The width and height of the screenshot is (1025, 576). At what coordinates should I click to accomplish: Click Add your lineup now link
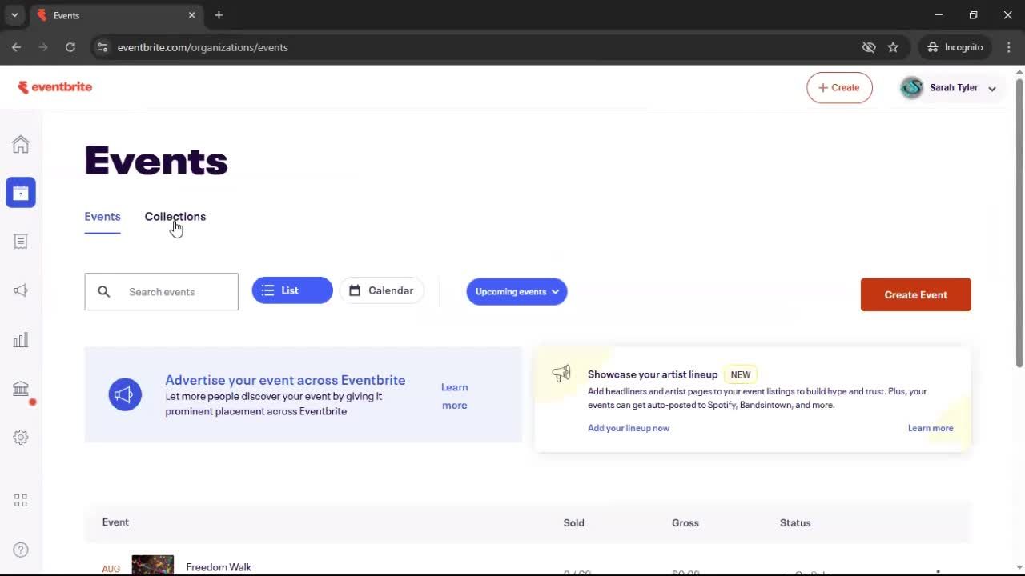pyautogui.click(x=629, y=428)
